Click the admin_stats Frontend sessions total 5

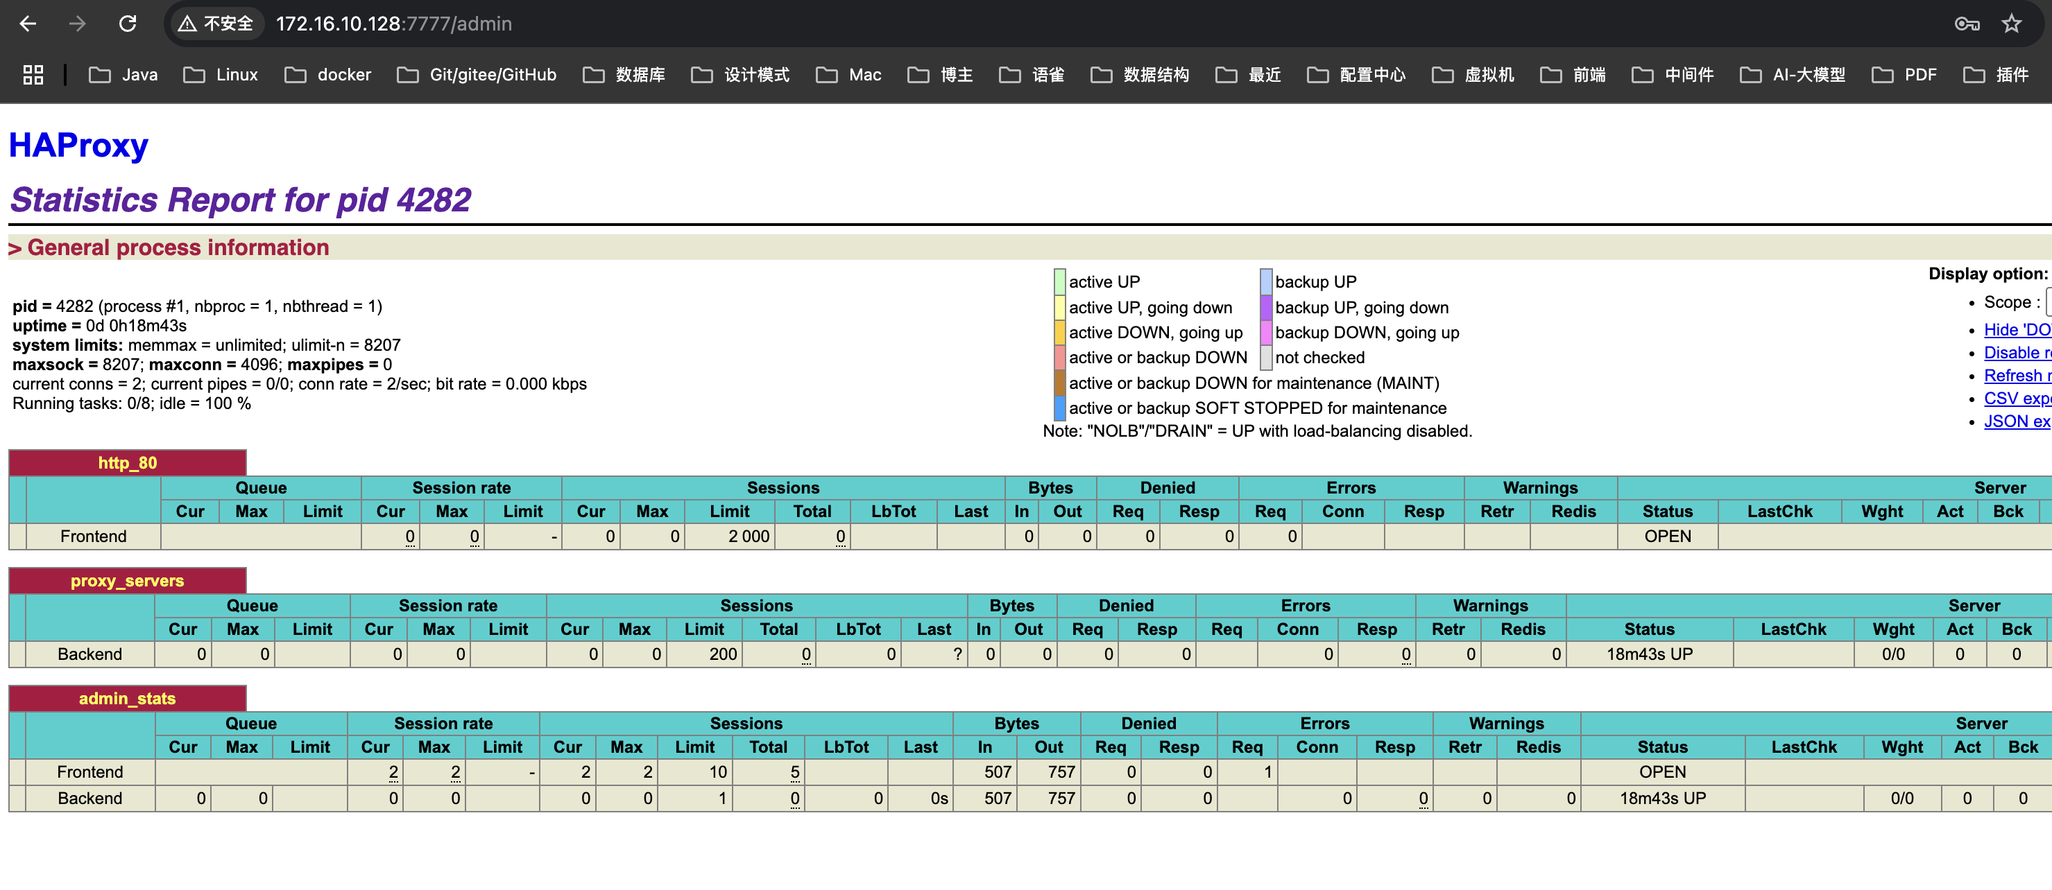[795, 772]
